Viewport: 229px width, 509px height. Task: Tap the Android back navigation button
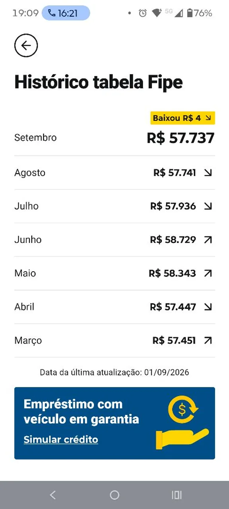52,495
